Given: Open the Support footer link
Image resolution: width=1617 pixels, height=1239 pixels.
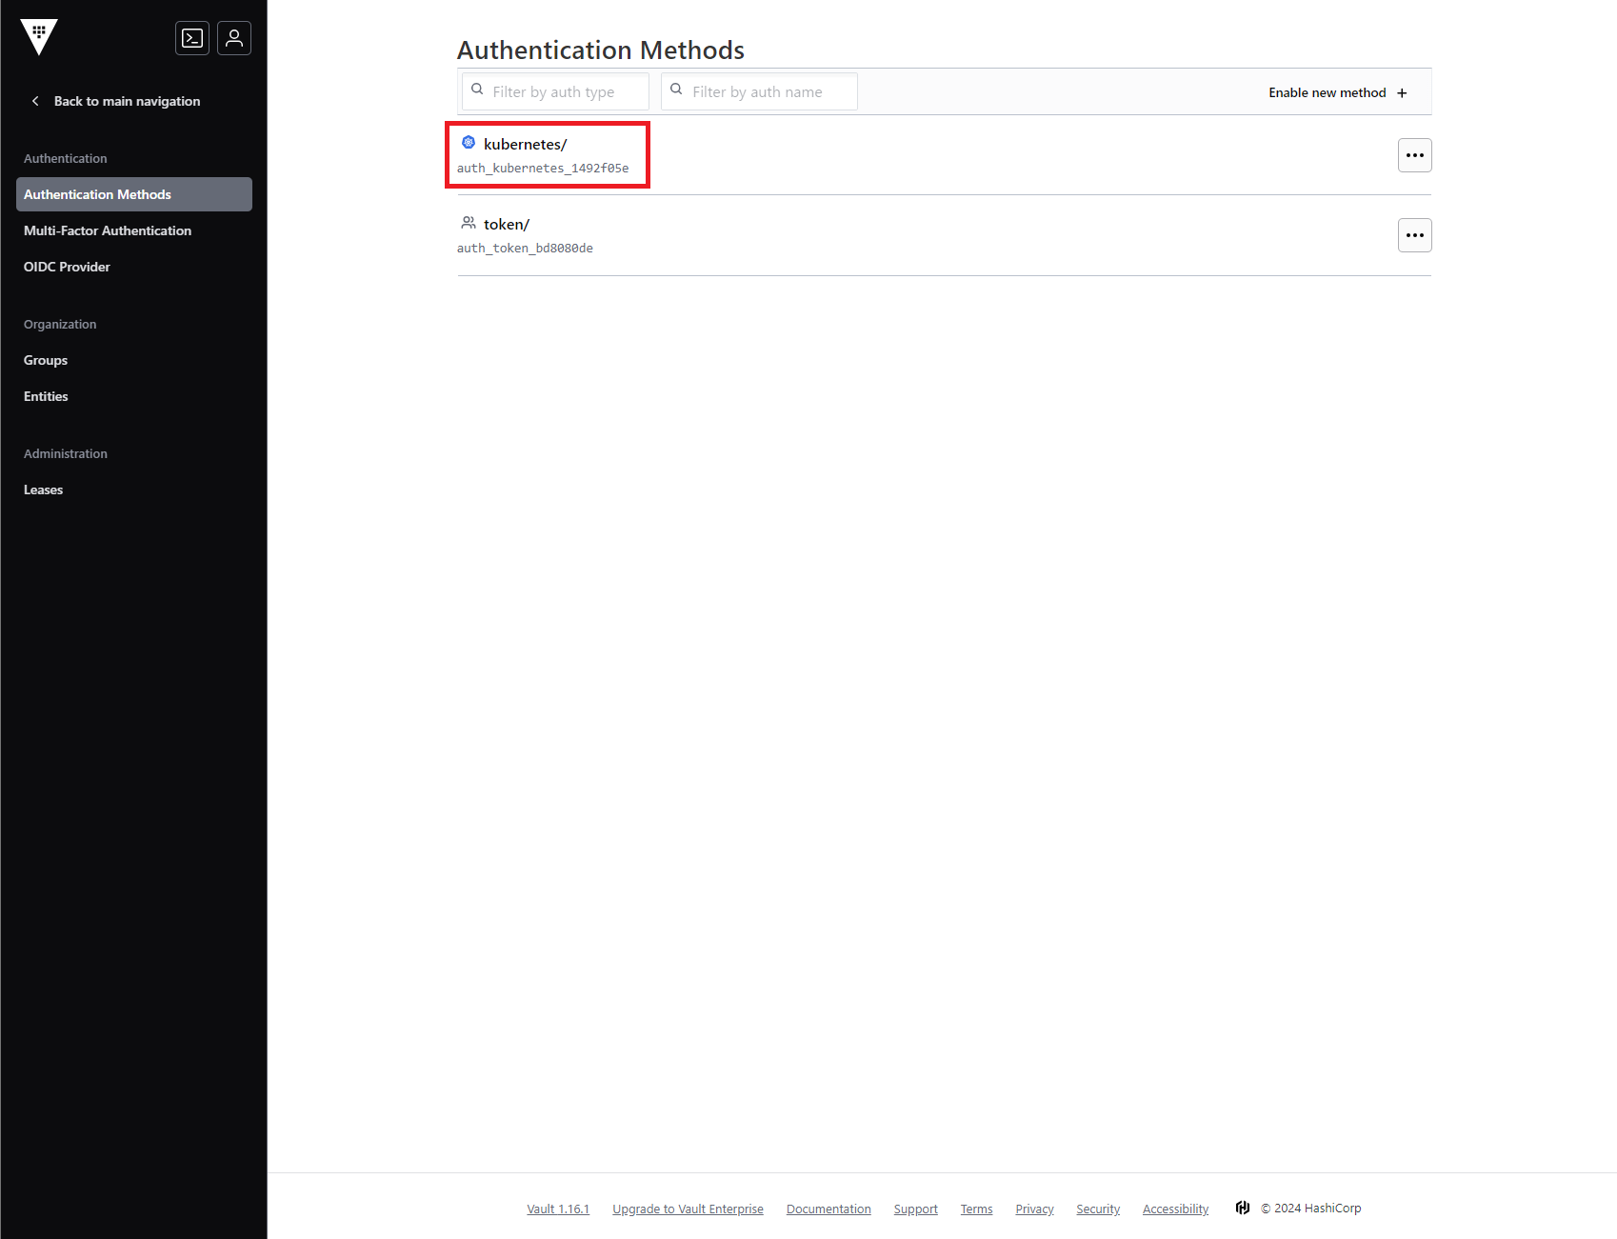Looking at the screenshot, I should click(915, 1209).
